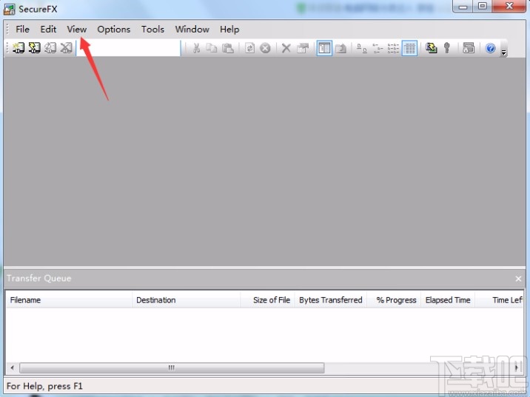Click the toolbar address input field
The height and width of the screenshot is (397, 530).
(x=129, y=48)
